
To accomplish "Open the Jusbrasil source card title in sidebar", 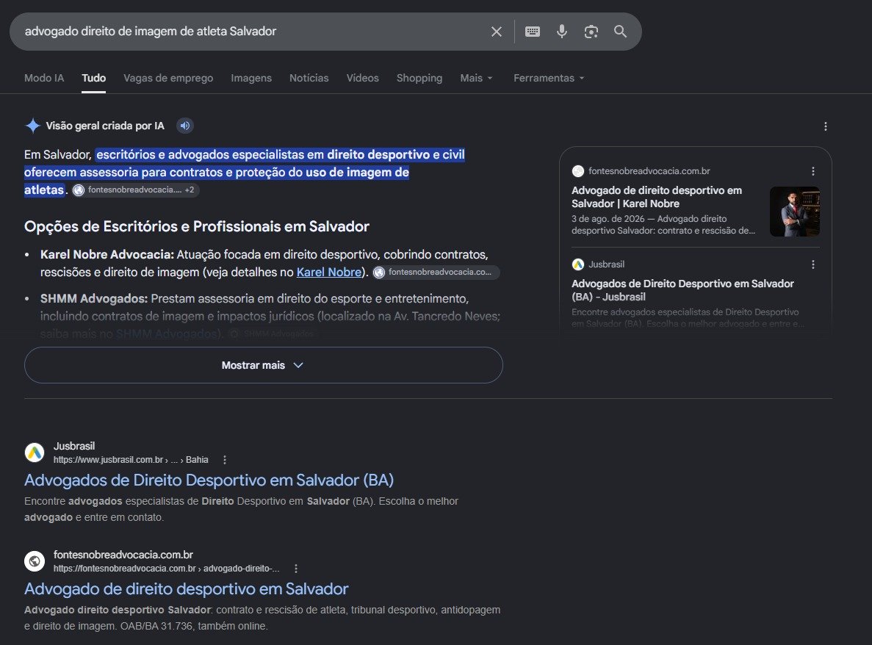I will (682, 290).
